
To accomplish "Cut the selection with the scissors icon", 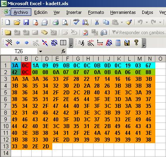I will [97, 22].
